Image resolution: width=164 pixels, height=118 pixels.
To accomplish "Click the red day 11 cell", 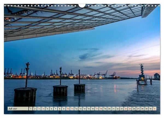I will [72, 108].
